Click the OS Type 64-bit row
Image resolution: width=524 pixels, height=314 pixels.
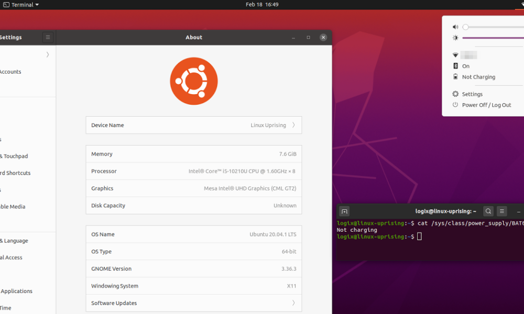(194, 252)
